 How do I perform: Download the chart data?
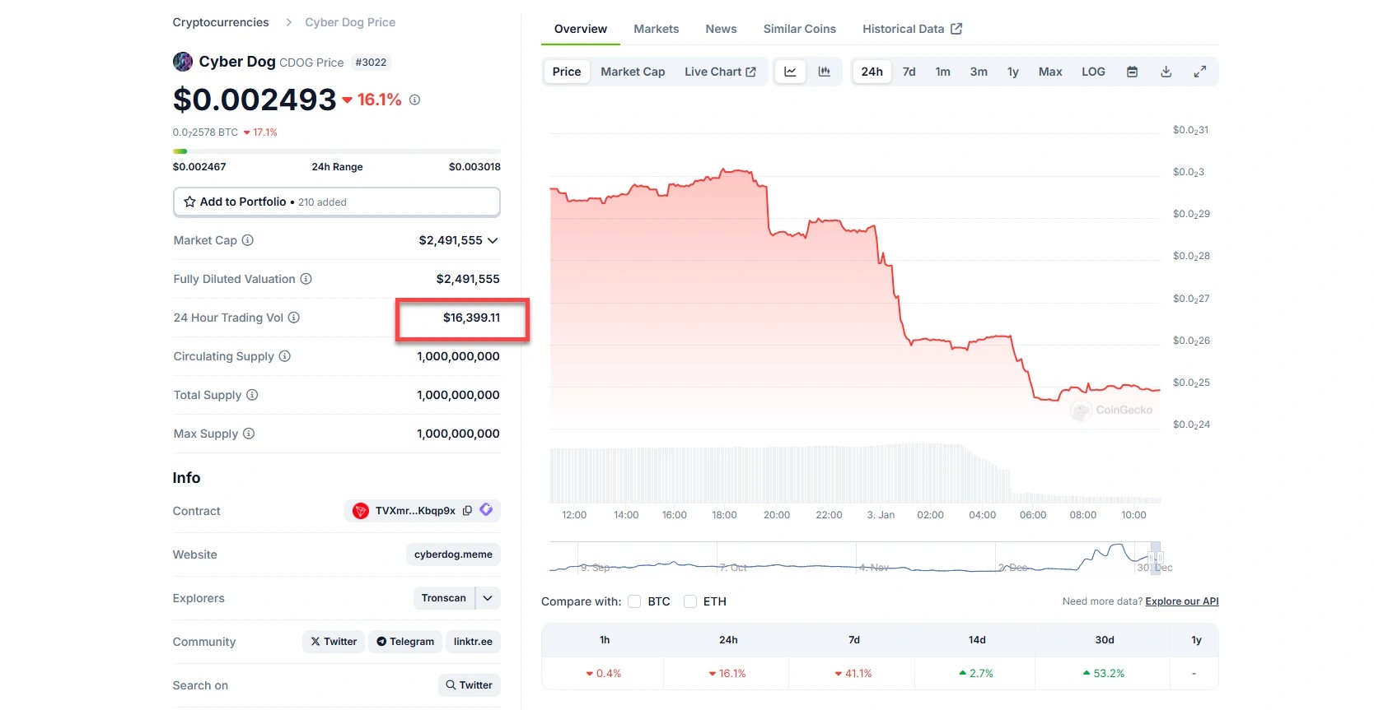pos(1166,72)
